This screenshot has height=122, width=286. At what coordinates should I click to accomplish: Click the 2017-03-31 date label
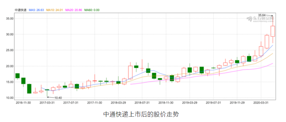[x=47, y=103]
